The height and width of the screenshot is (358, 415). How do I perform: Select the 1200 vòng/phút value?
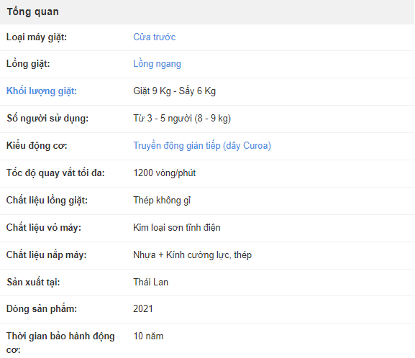165,173
